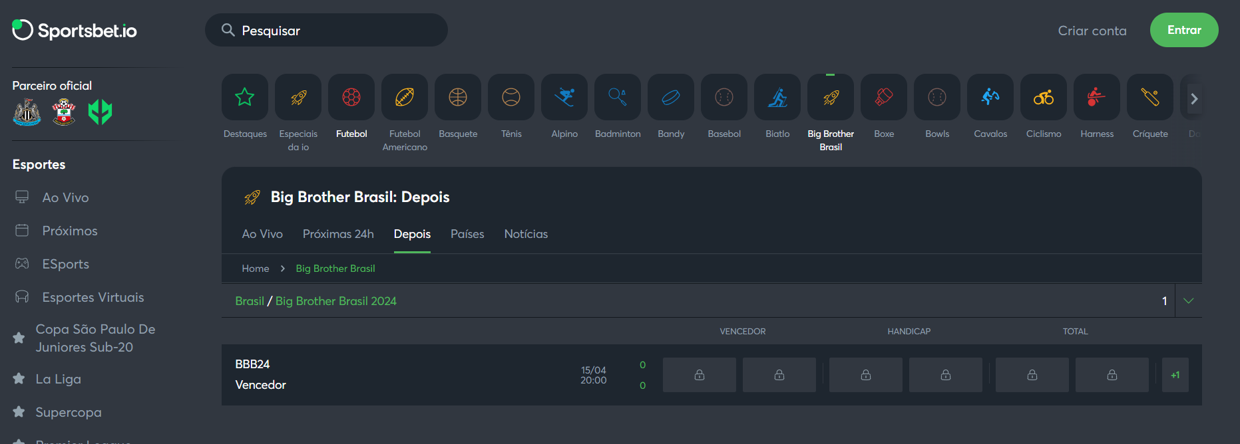Image resolution: width=1240 pixels, height=444 pixels.
Task: Select Especiais da io rocket icon
Action: [x=298, y=97]
